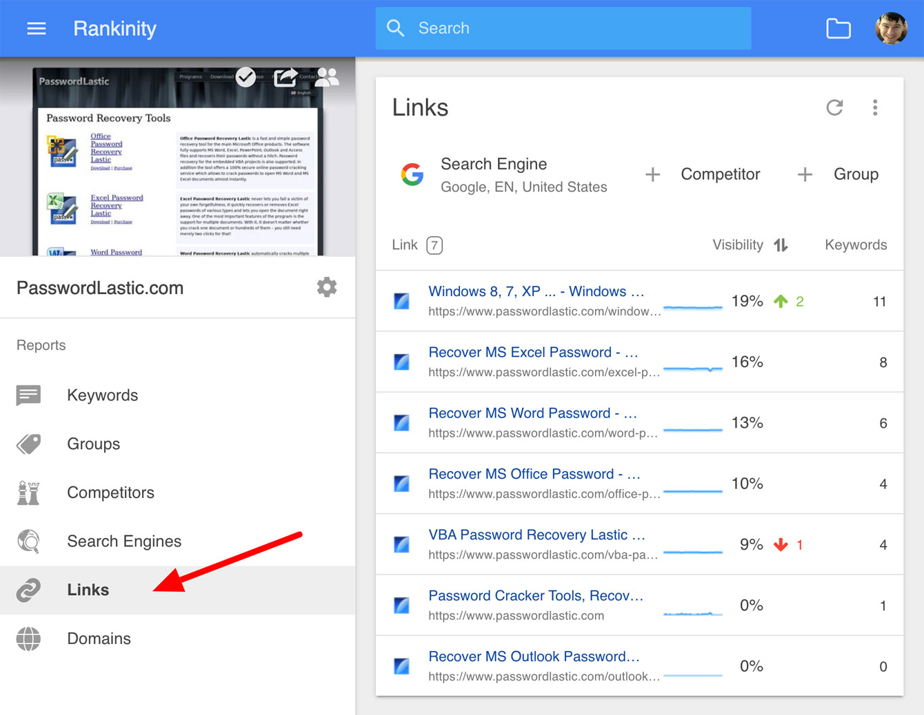Click the sparkline for Recover MS Excel Password
Image resolution: width=924 pixels, height=715 pixels.
(692, 369)
